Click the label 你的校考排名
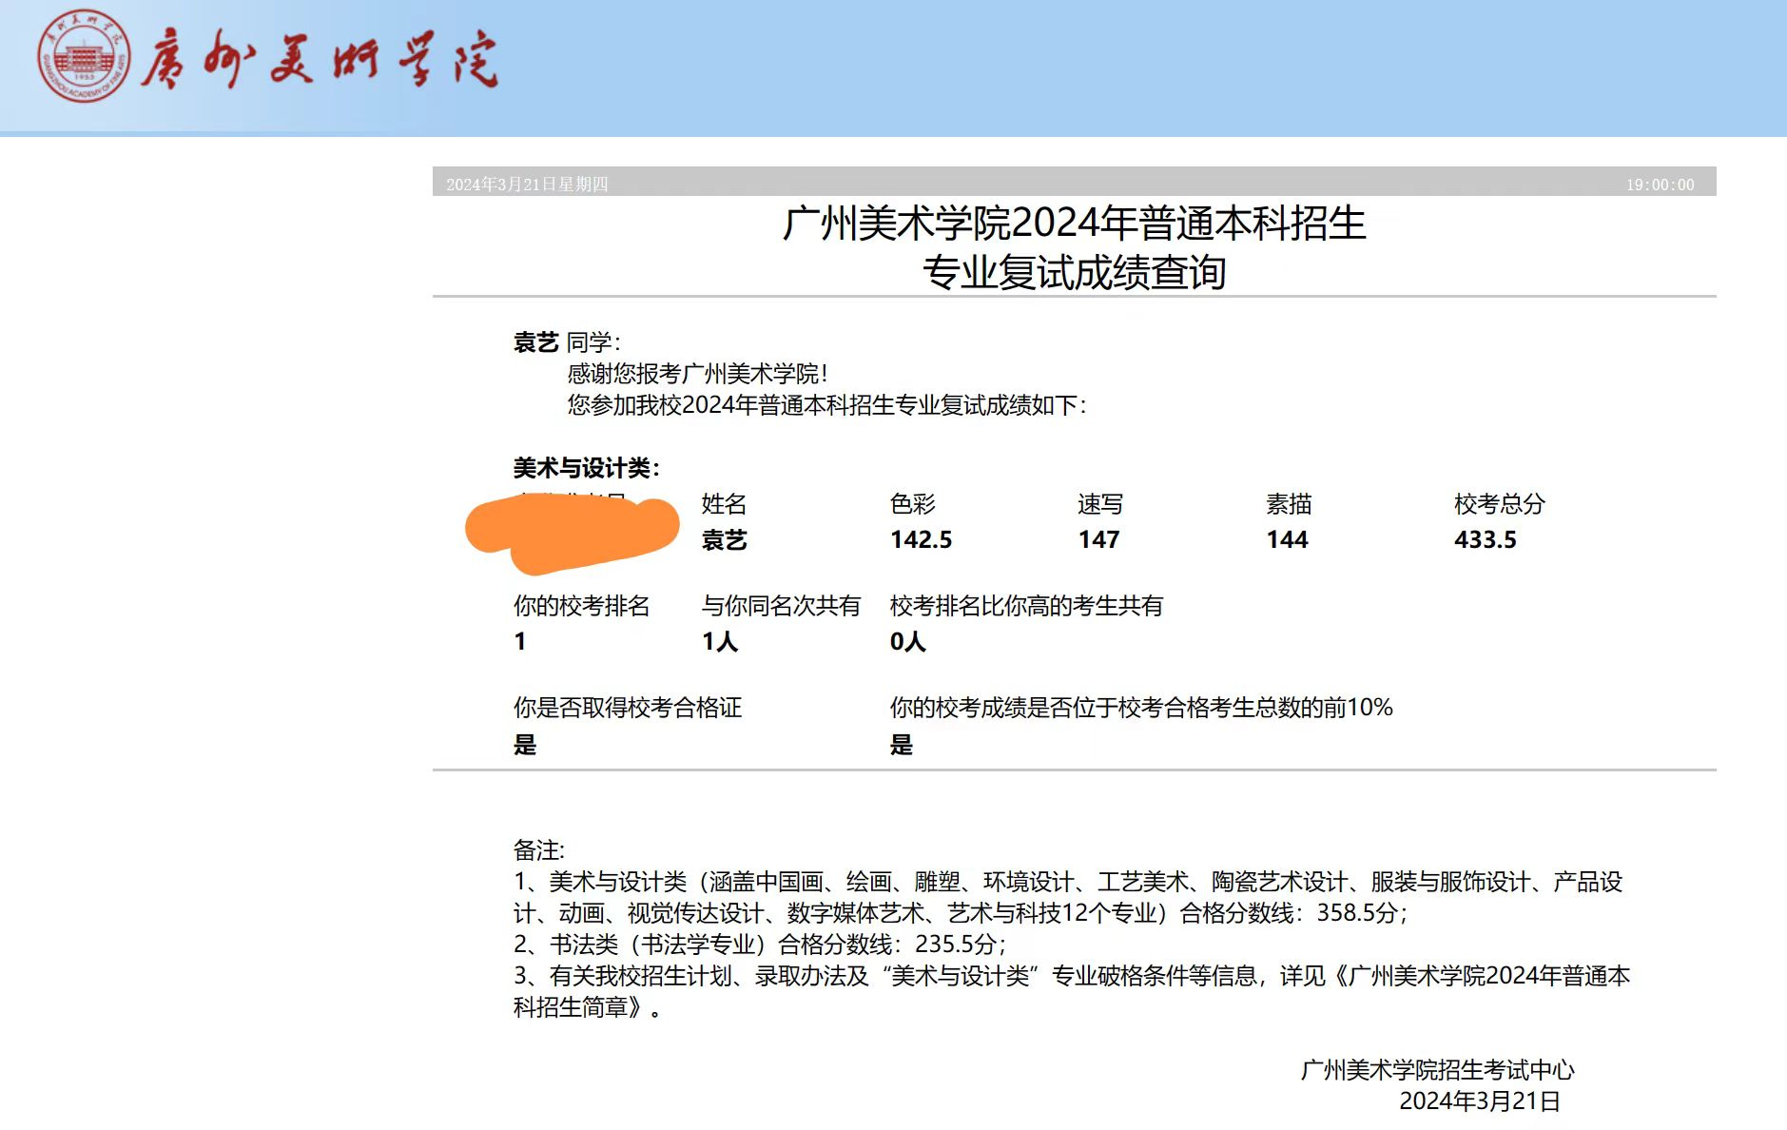This screenshot has height=1130, width=1787. point(581,606)
